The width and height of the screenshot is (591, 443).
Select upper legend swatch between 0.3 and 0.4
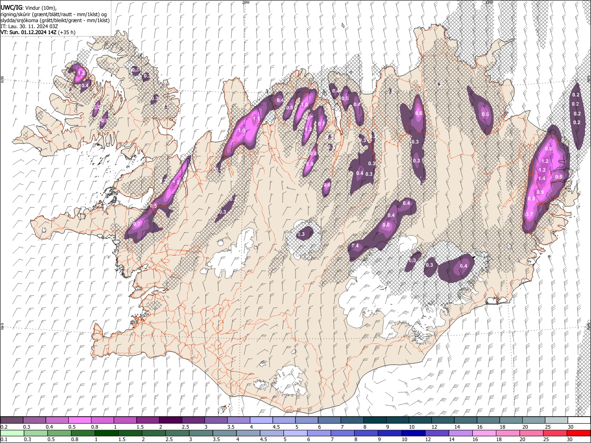point(34,420)
